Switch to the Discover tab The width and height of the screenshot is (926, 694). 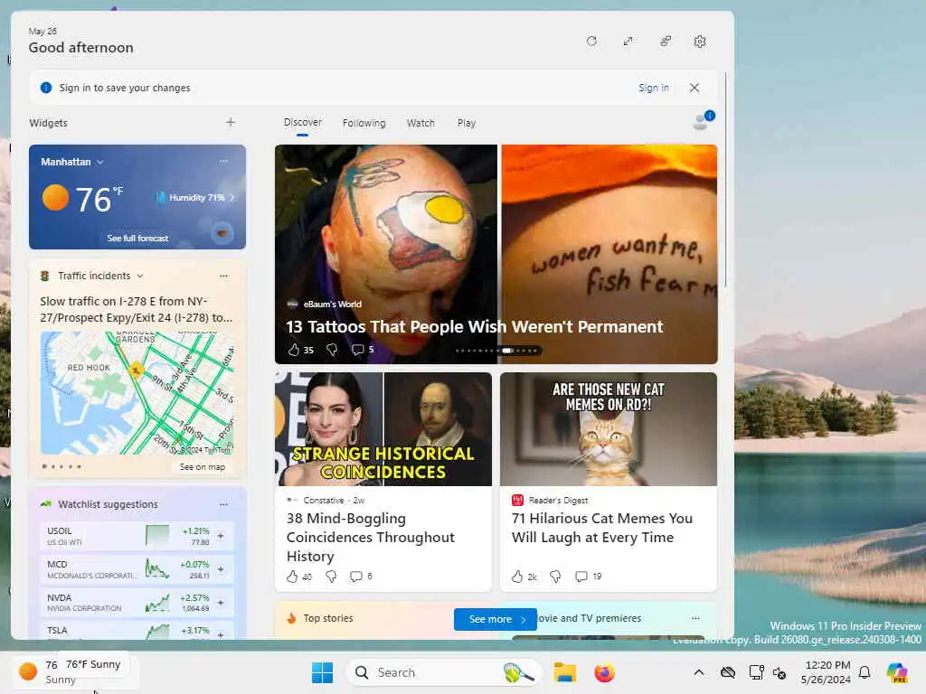pos(302,122)
